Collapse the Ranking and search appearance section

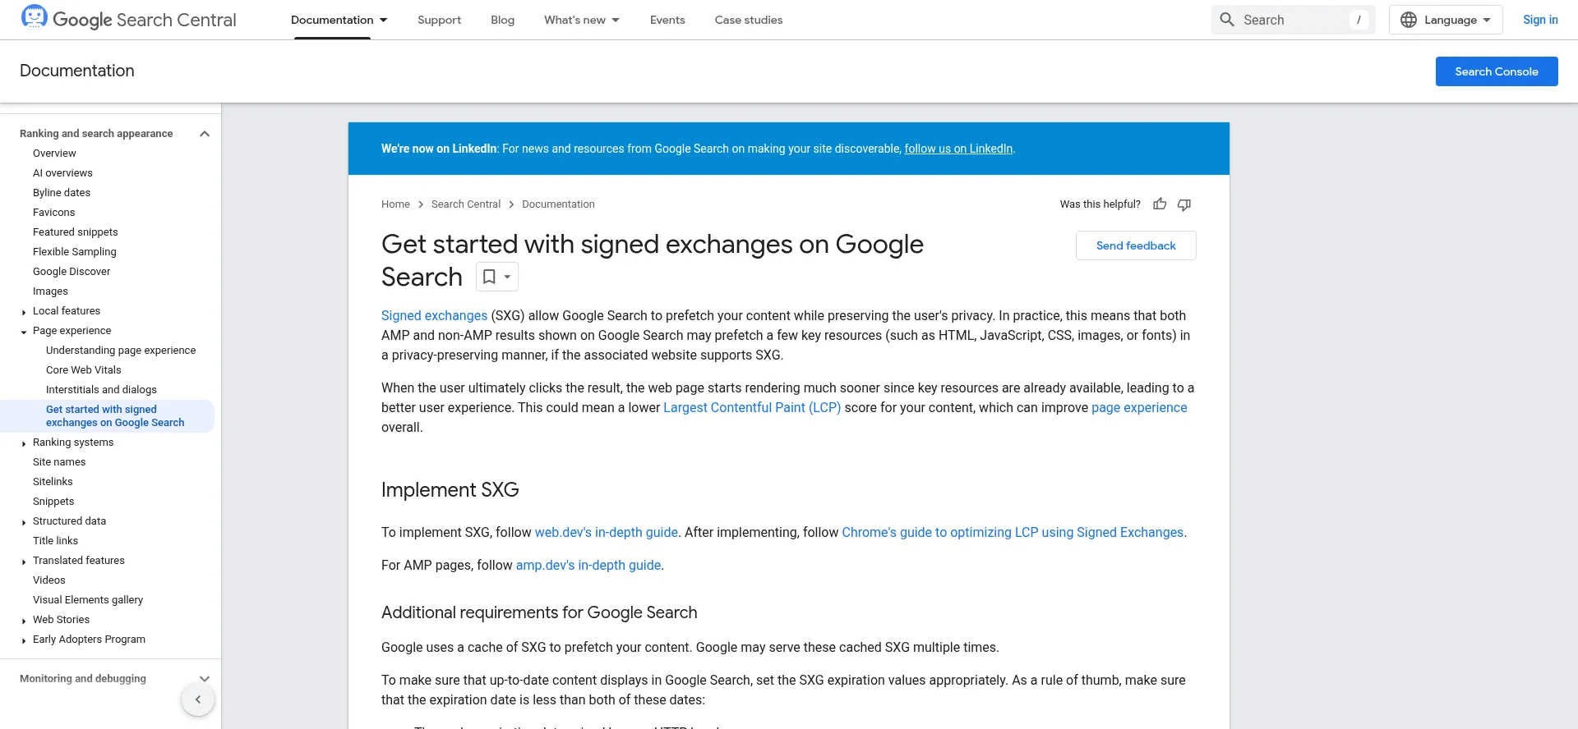point(205,134)
